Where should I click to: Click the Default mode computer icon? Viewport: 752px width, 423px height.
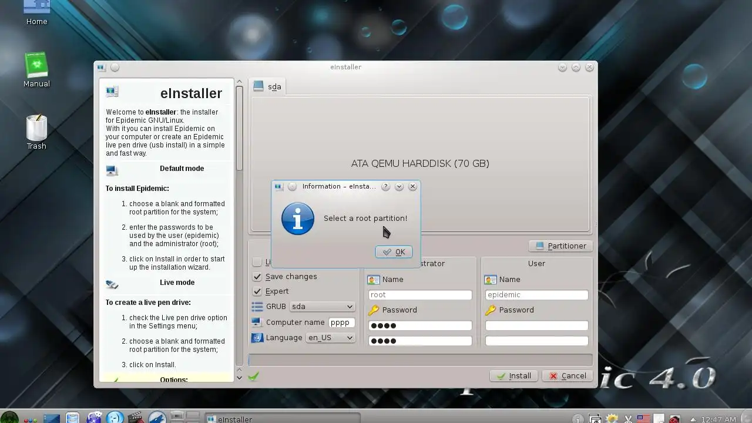point(112,171)
